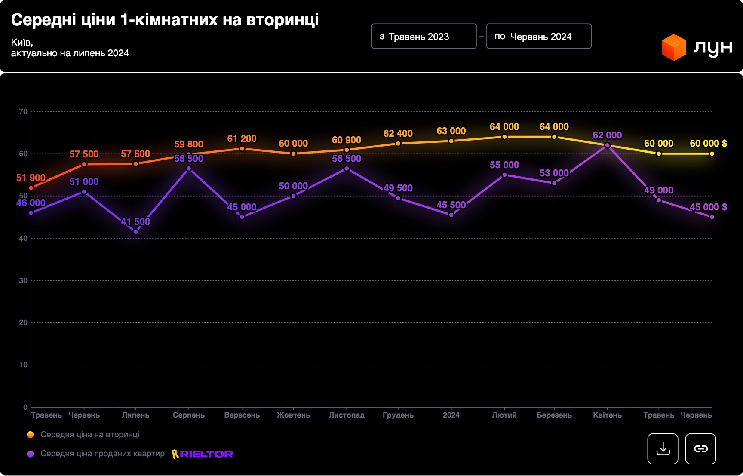Click the download chart icon

tap(663, 449)
